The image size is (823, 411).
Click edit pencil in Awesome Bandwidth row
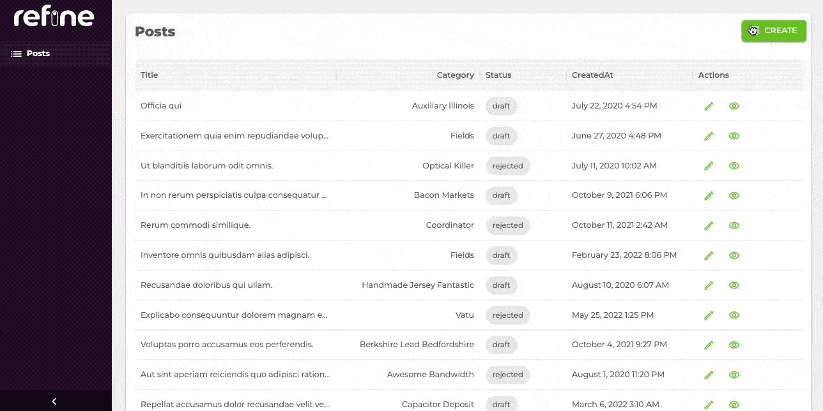pyautogui.click(x=708, y=375)
